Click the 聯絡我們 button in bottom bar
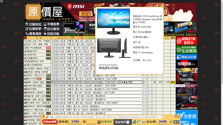223x125 pixels. [123, 122]
